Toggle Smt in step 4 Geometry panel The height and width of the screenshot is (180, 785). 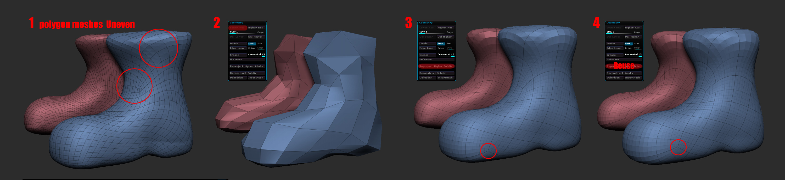click(629, 44)
